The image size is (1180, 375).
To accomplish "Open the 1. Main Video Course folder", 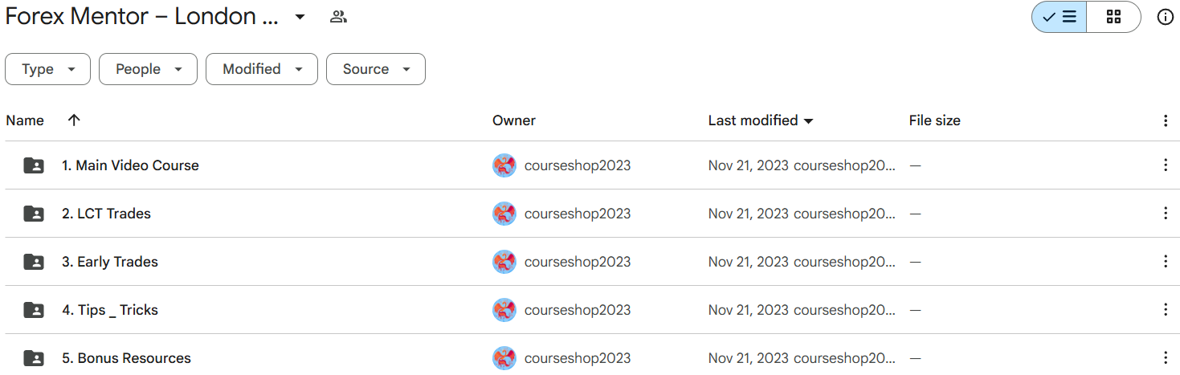I will point(130,165).
